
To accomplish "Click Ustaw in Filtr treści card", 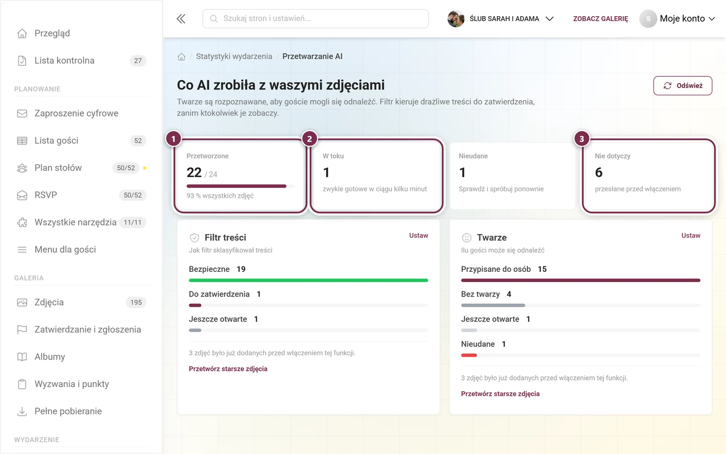I will coord(418,236).
